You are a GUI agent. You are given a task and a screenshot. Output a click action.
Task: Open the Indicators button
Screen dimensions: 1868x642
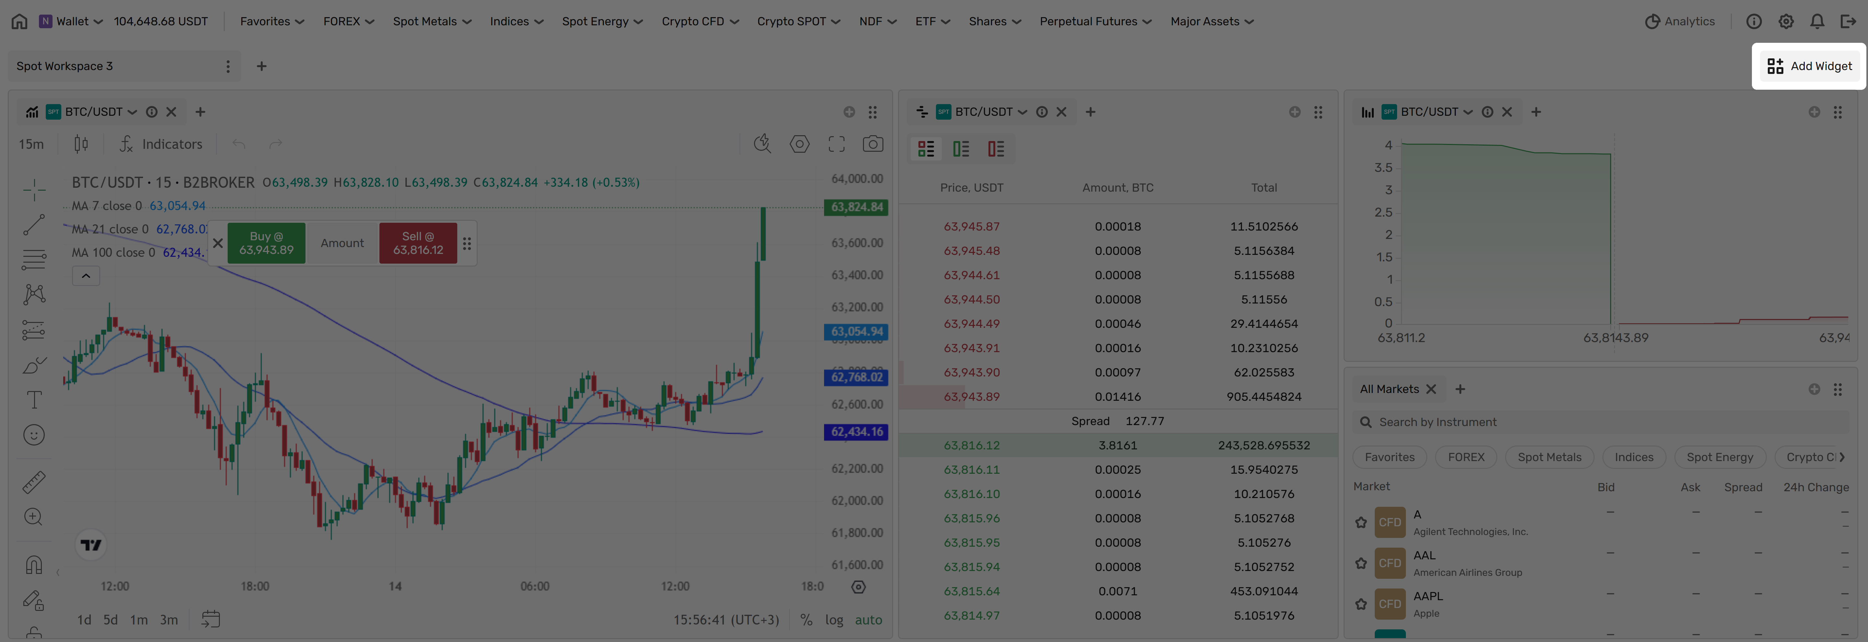click(161, 144)
